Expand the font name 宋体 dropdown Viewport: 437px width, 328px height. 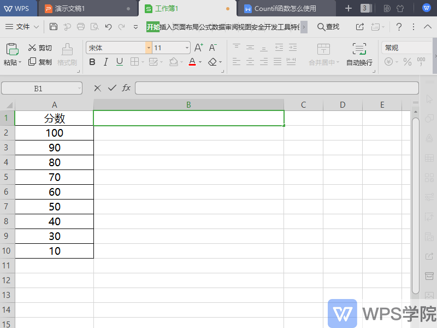coord(149,48)
